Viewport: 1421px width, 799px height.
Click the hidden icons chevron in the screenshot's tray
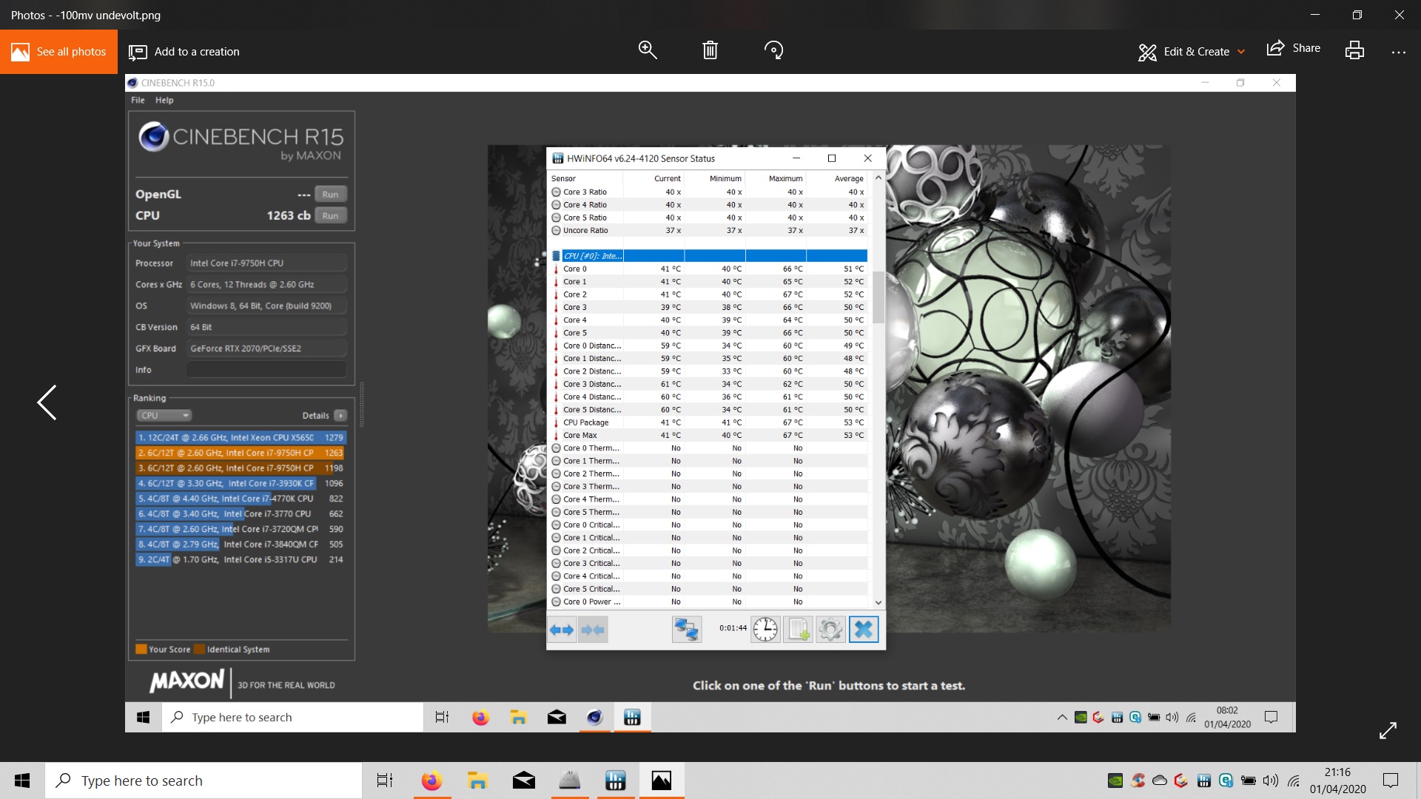[1062, 717]
